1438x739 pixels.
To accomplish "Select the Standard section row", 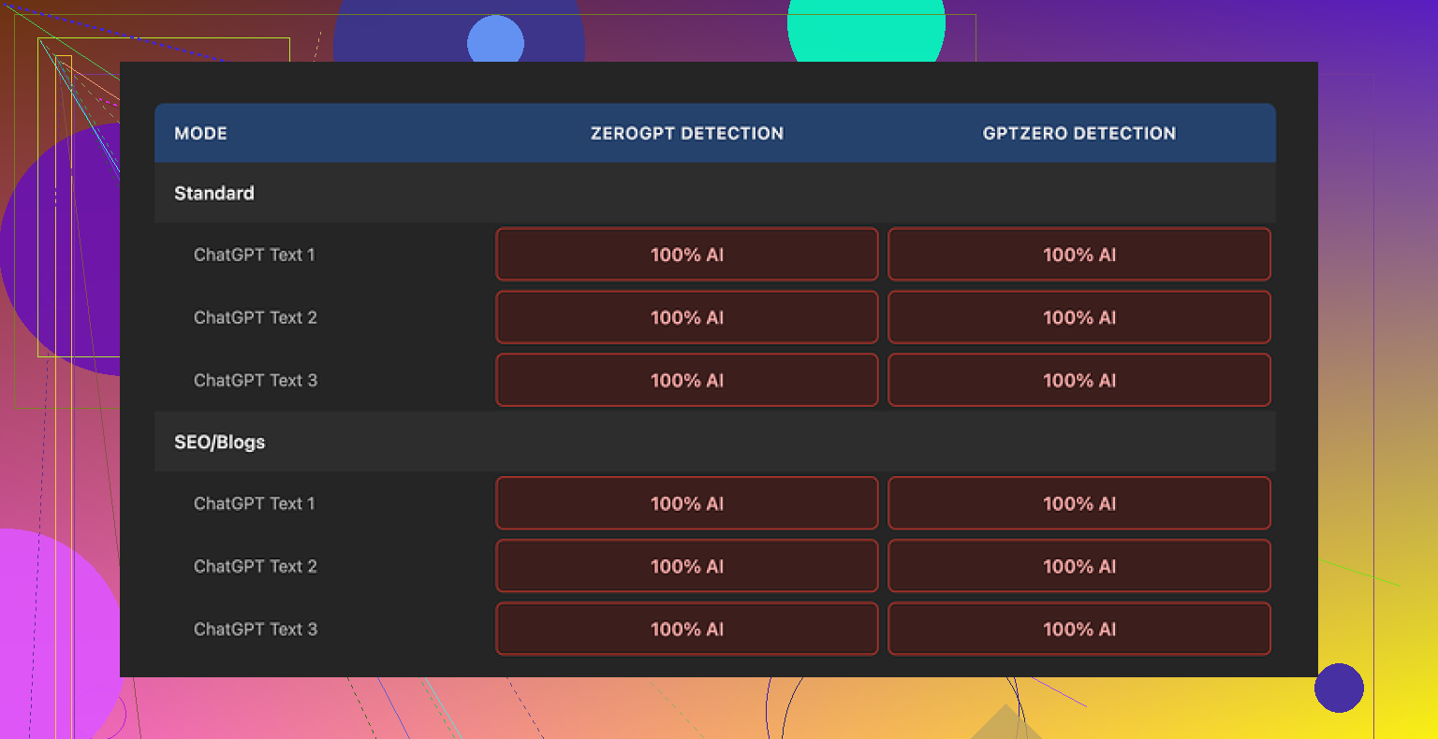I will pos(214,193).
